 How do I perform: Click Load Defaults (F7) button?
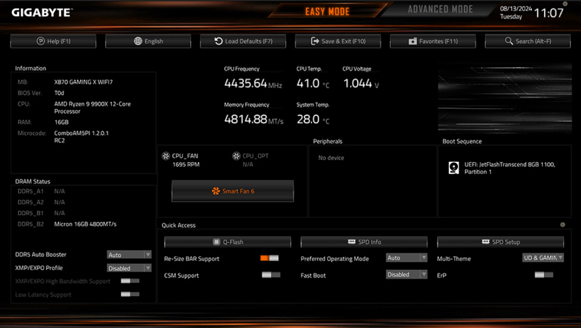pyautogui.click(x=243, y=41)
